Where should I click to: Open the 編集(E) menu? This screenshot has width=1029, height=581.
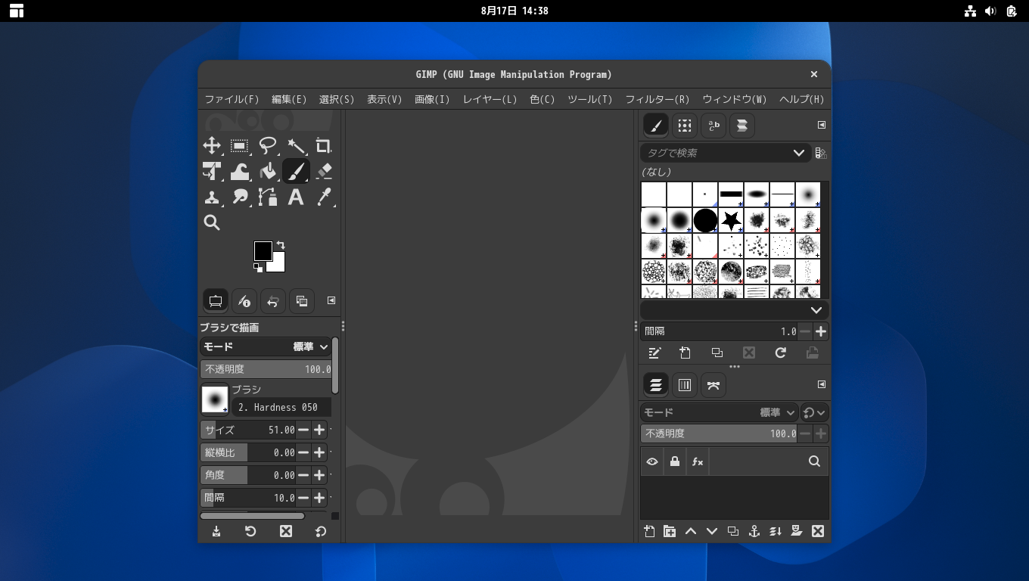pos(289,99)
